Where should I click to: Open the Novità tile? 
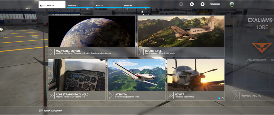pyautogui.click(x=196, y=80)
